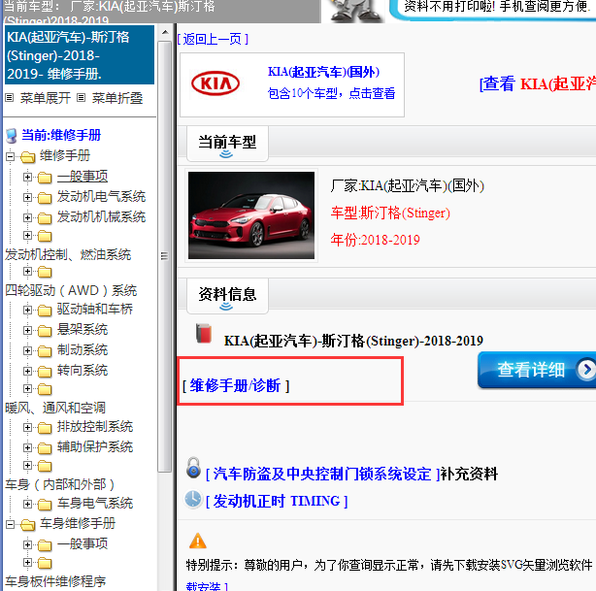This screenshot has width=596, height=591.
Task: Open KIA(起亚汽车)(国外) brand link
Action: [x=323, y=72]
